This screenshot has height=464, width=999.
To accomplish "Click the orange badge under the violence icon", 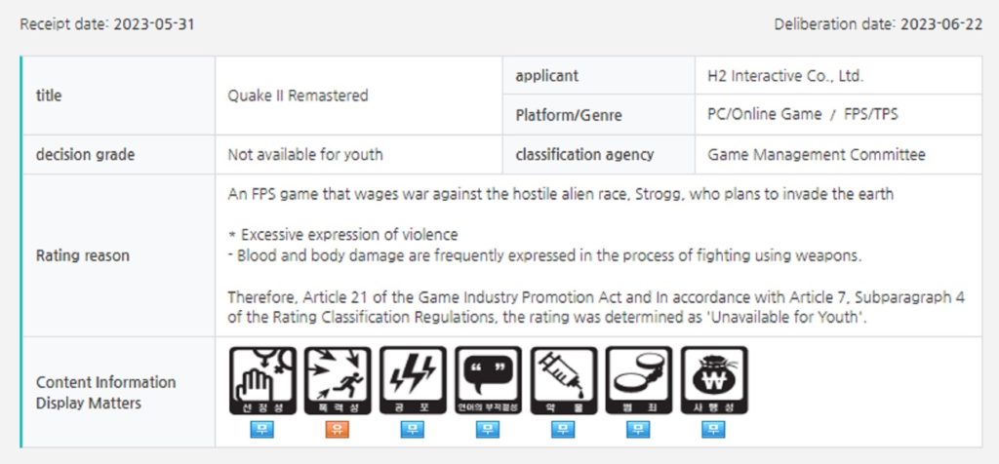I will click(x=338, y=429).
